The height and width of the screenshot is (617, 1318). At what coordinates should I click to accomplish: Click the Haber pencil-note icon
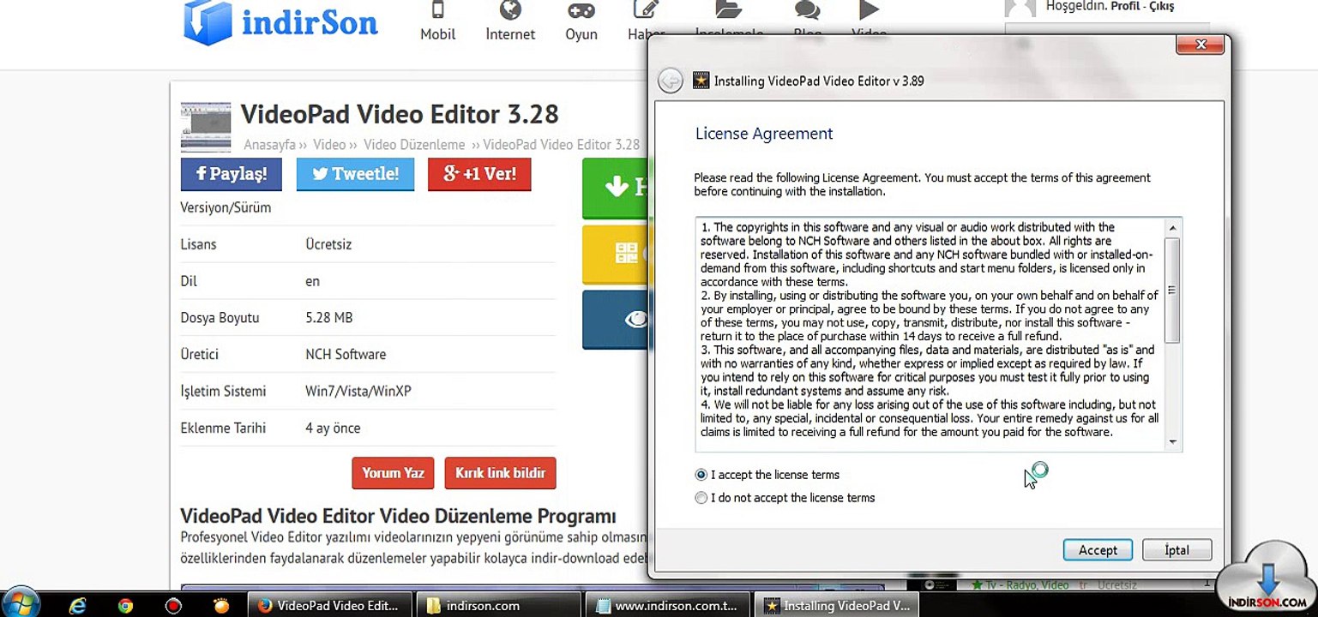(x=646, y=10)
